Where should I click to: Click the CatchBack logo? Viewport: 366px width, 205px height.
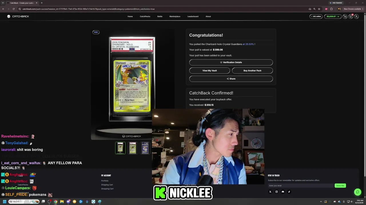(x=18, y=17)
